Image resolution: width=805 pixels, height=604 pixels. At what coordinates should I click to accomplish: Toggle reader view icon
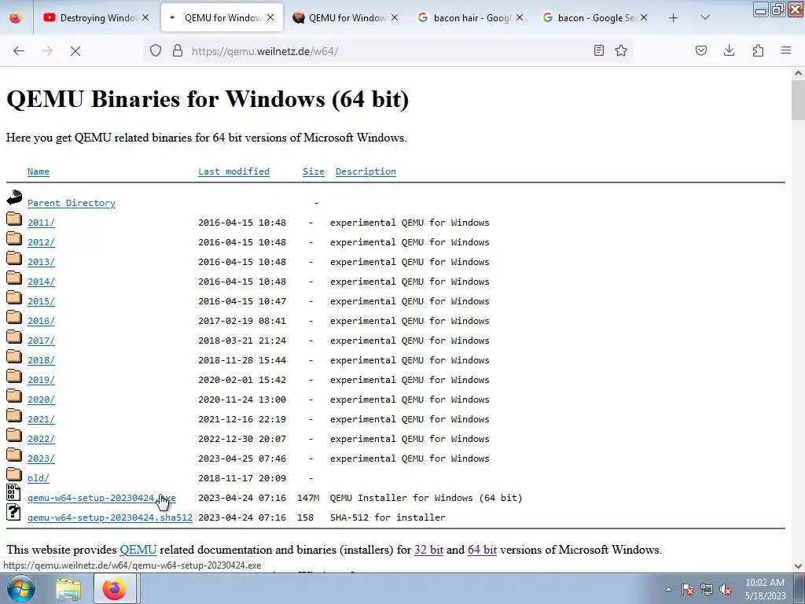(x=598, y=50)
